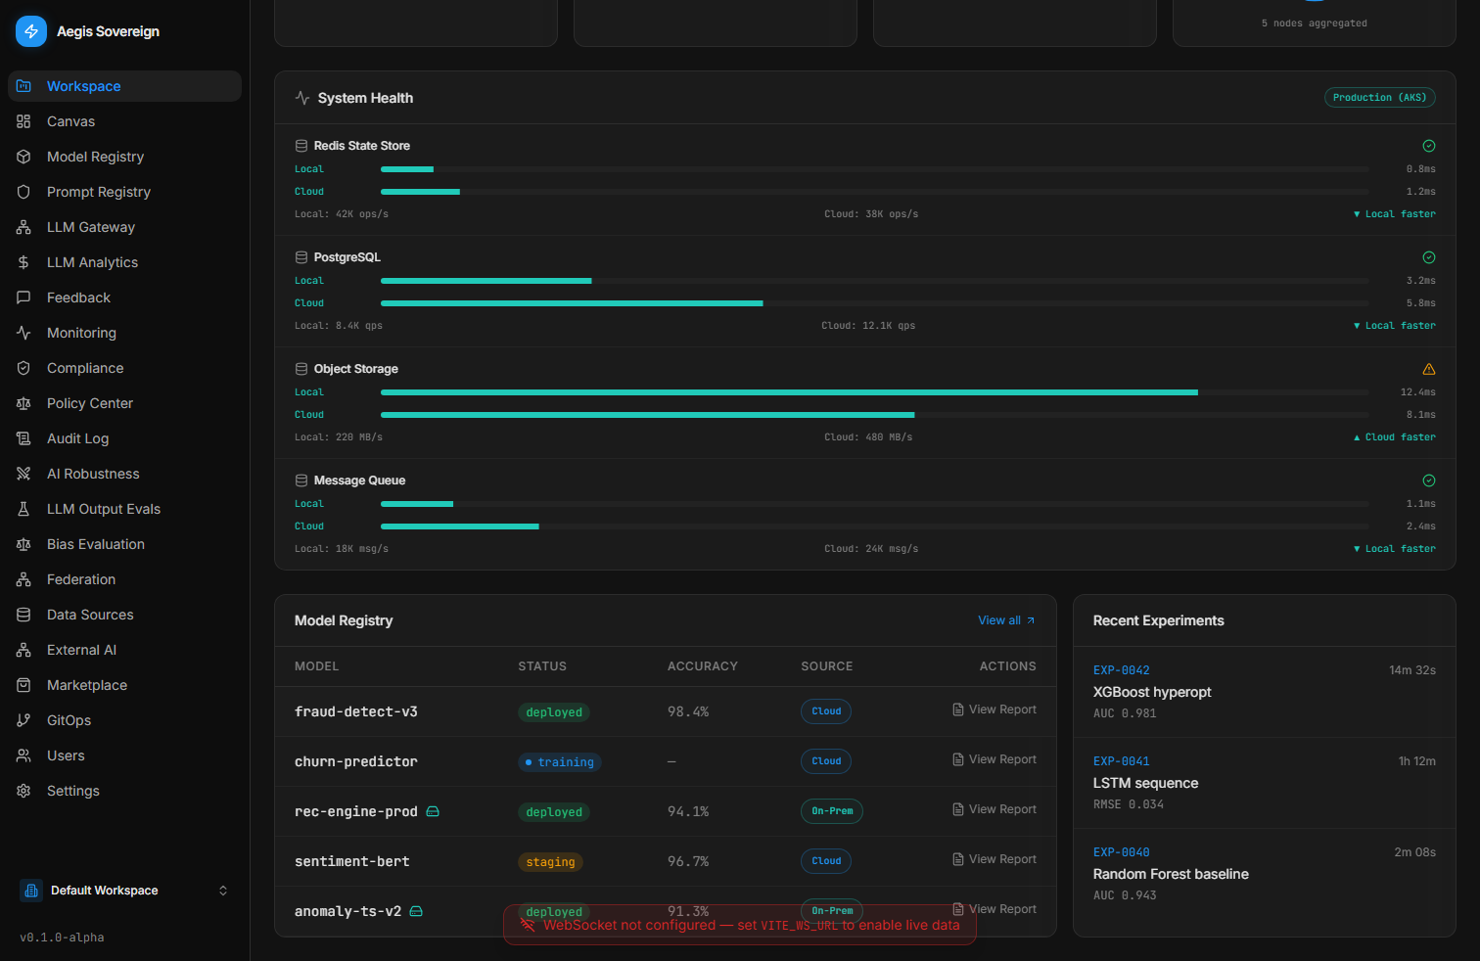Click the Object Storage database icon

click(x=301, y=369)
